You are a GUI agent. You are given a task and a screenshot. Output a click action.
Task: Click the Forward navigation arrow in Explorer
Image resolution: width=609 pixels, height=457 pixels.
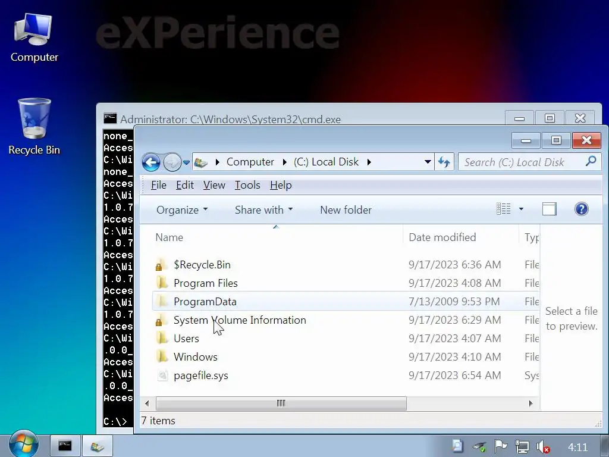click(x=172, y=162)
